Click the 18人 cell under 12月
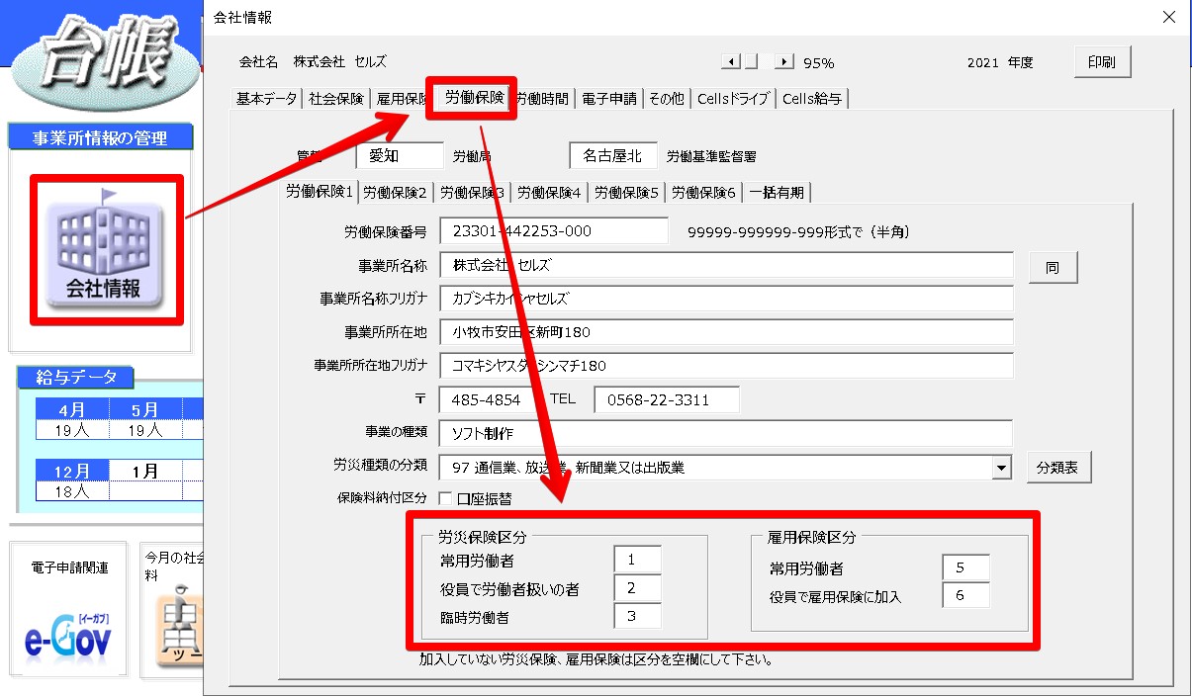Image resolution: width=1192 pixels, height=697 pixels. point(71,490)
